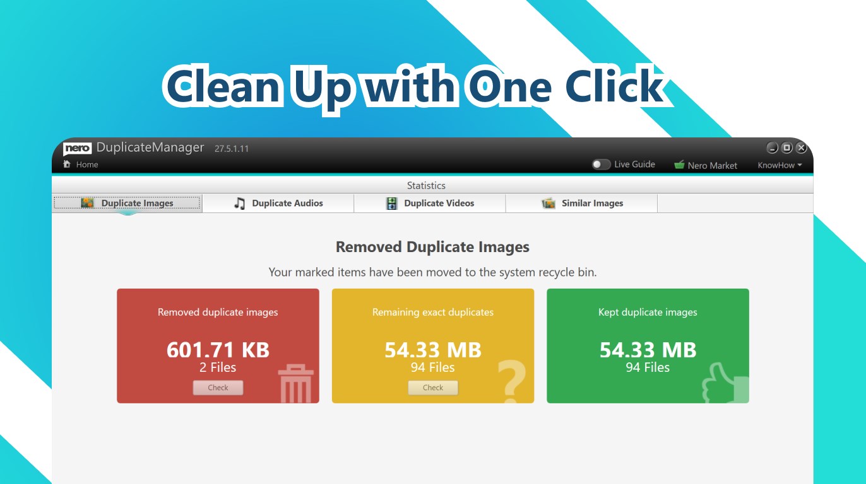The width and height of the screenshot is (866, 484).
Task: Maximize the Nero DuplicateManager window
Action: 787,148
